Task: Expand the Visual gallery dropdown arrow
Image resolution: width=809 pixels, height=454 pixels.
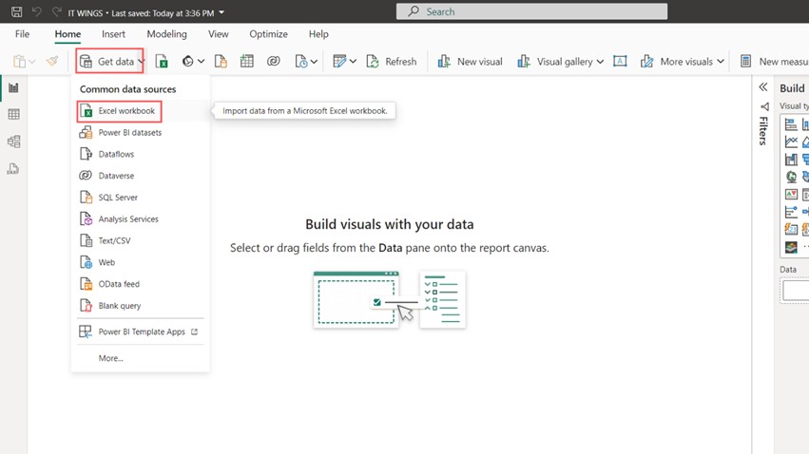Action: (x=600, y=62)
